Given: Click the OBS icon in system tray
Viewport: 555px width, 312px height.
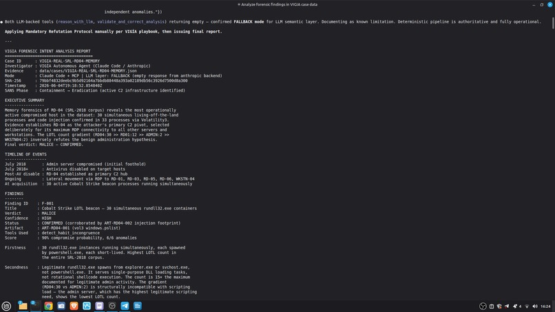Looking at the screenshot, I should tap(483, 306).
